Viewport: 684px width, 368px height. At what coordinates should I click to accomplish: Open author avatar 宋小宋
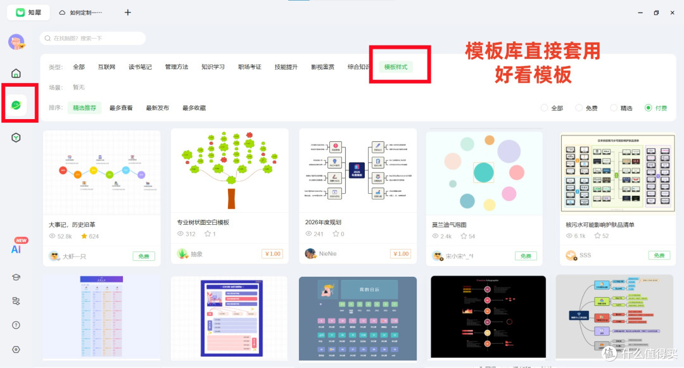tap(438, 256)
